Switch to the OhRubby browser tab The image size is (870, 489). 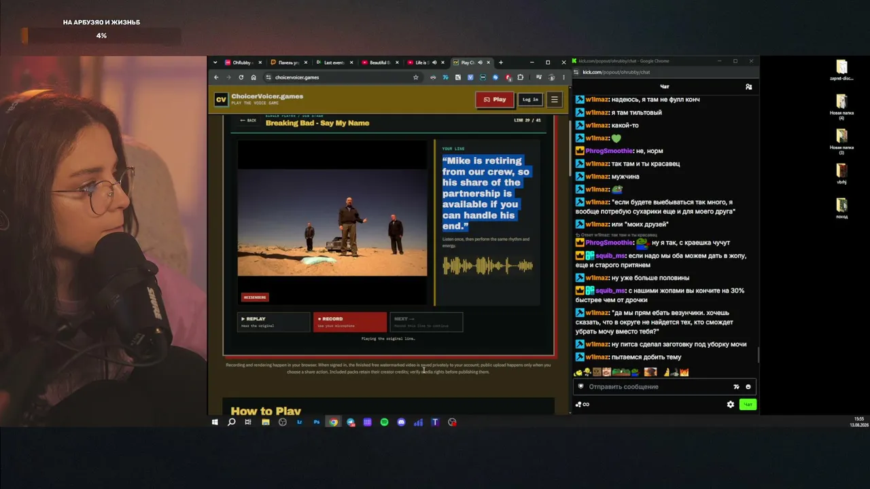tap(242, 62)
